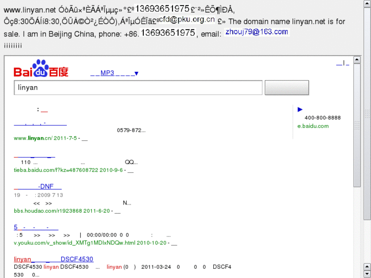Open the zhouj79@163.com email link
Viewport: 371px width, 278px height.
(x=257, y=32)
